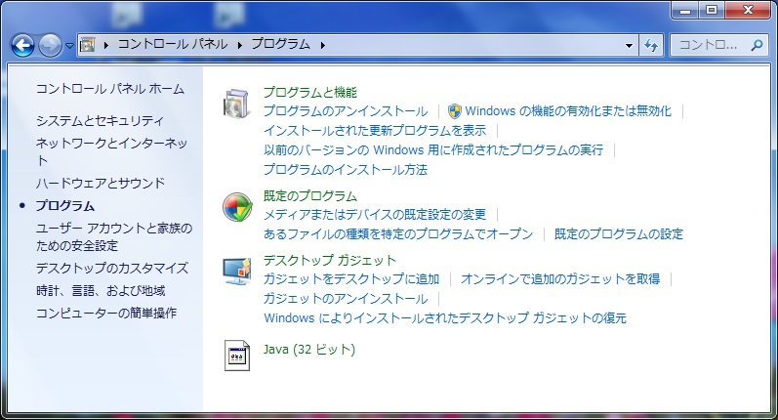778x420 pixels.
Task: Open ネットワークとインターネット category
Action: tap(111, 151)
